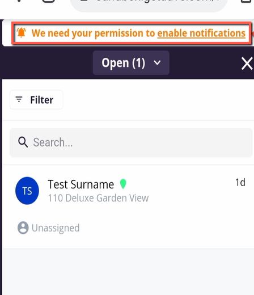Close the conversations panel with the X
This screenshot has width=254, height=295.
(247, 64)
